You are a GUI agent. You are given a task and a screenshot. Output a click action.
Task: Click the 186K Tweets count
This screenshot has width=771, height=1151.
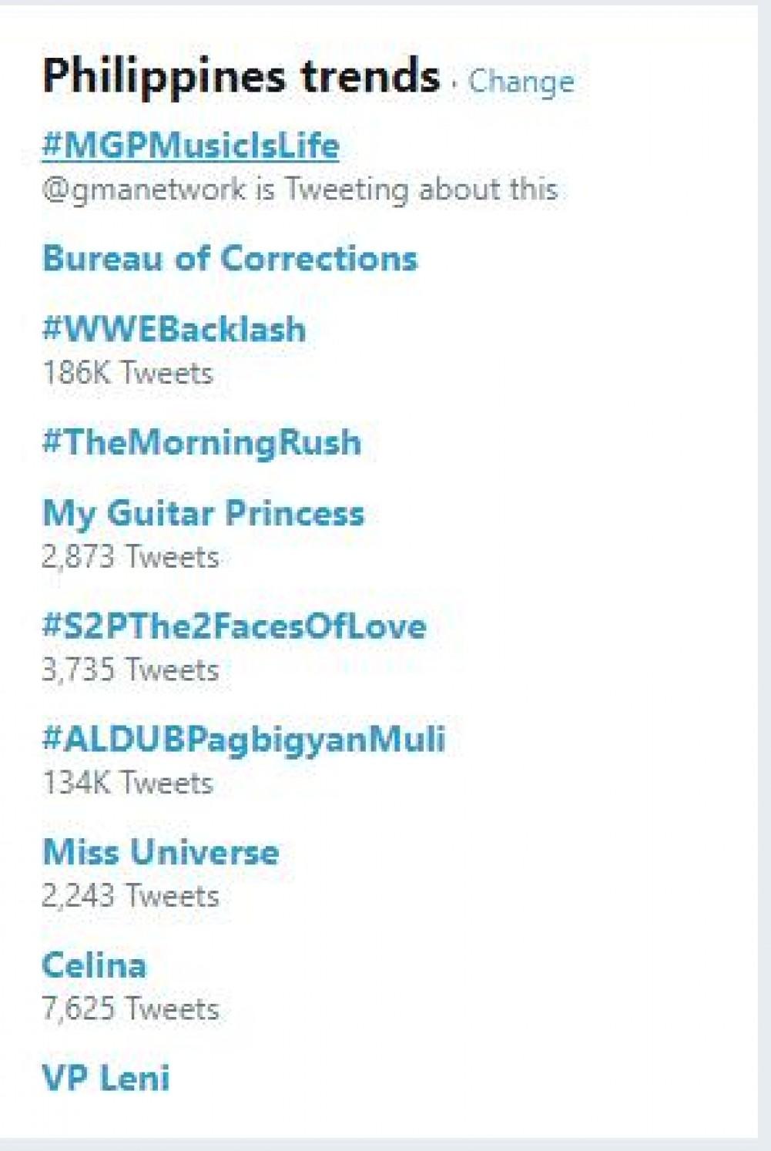coord(127,373)
